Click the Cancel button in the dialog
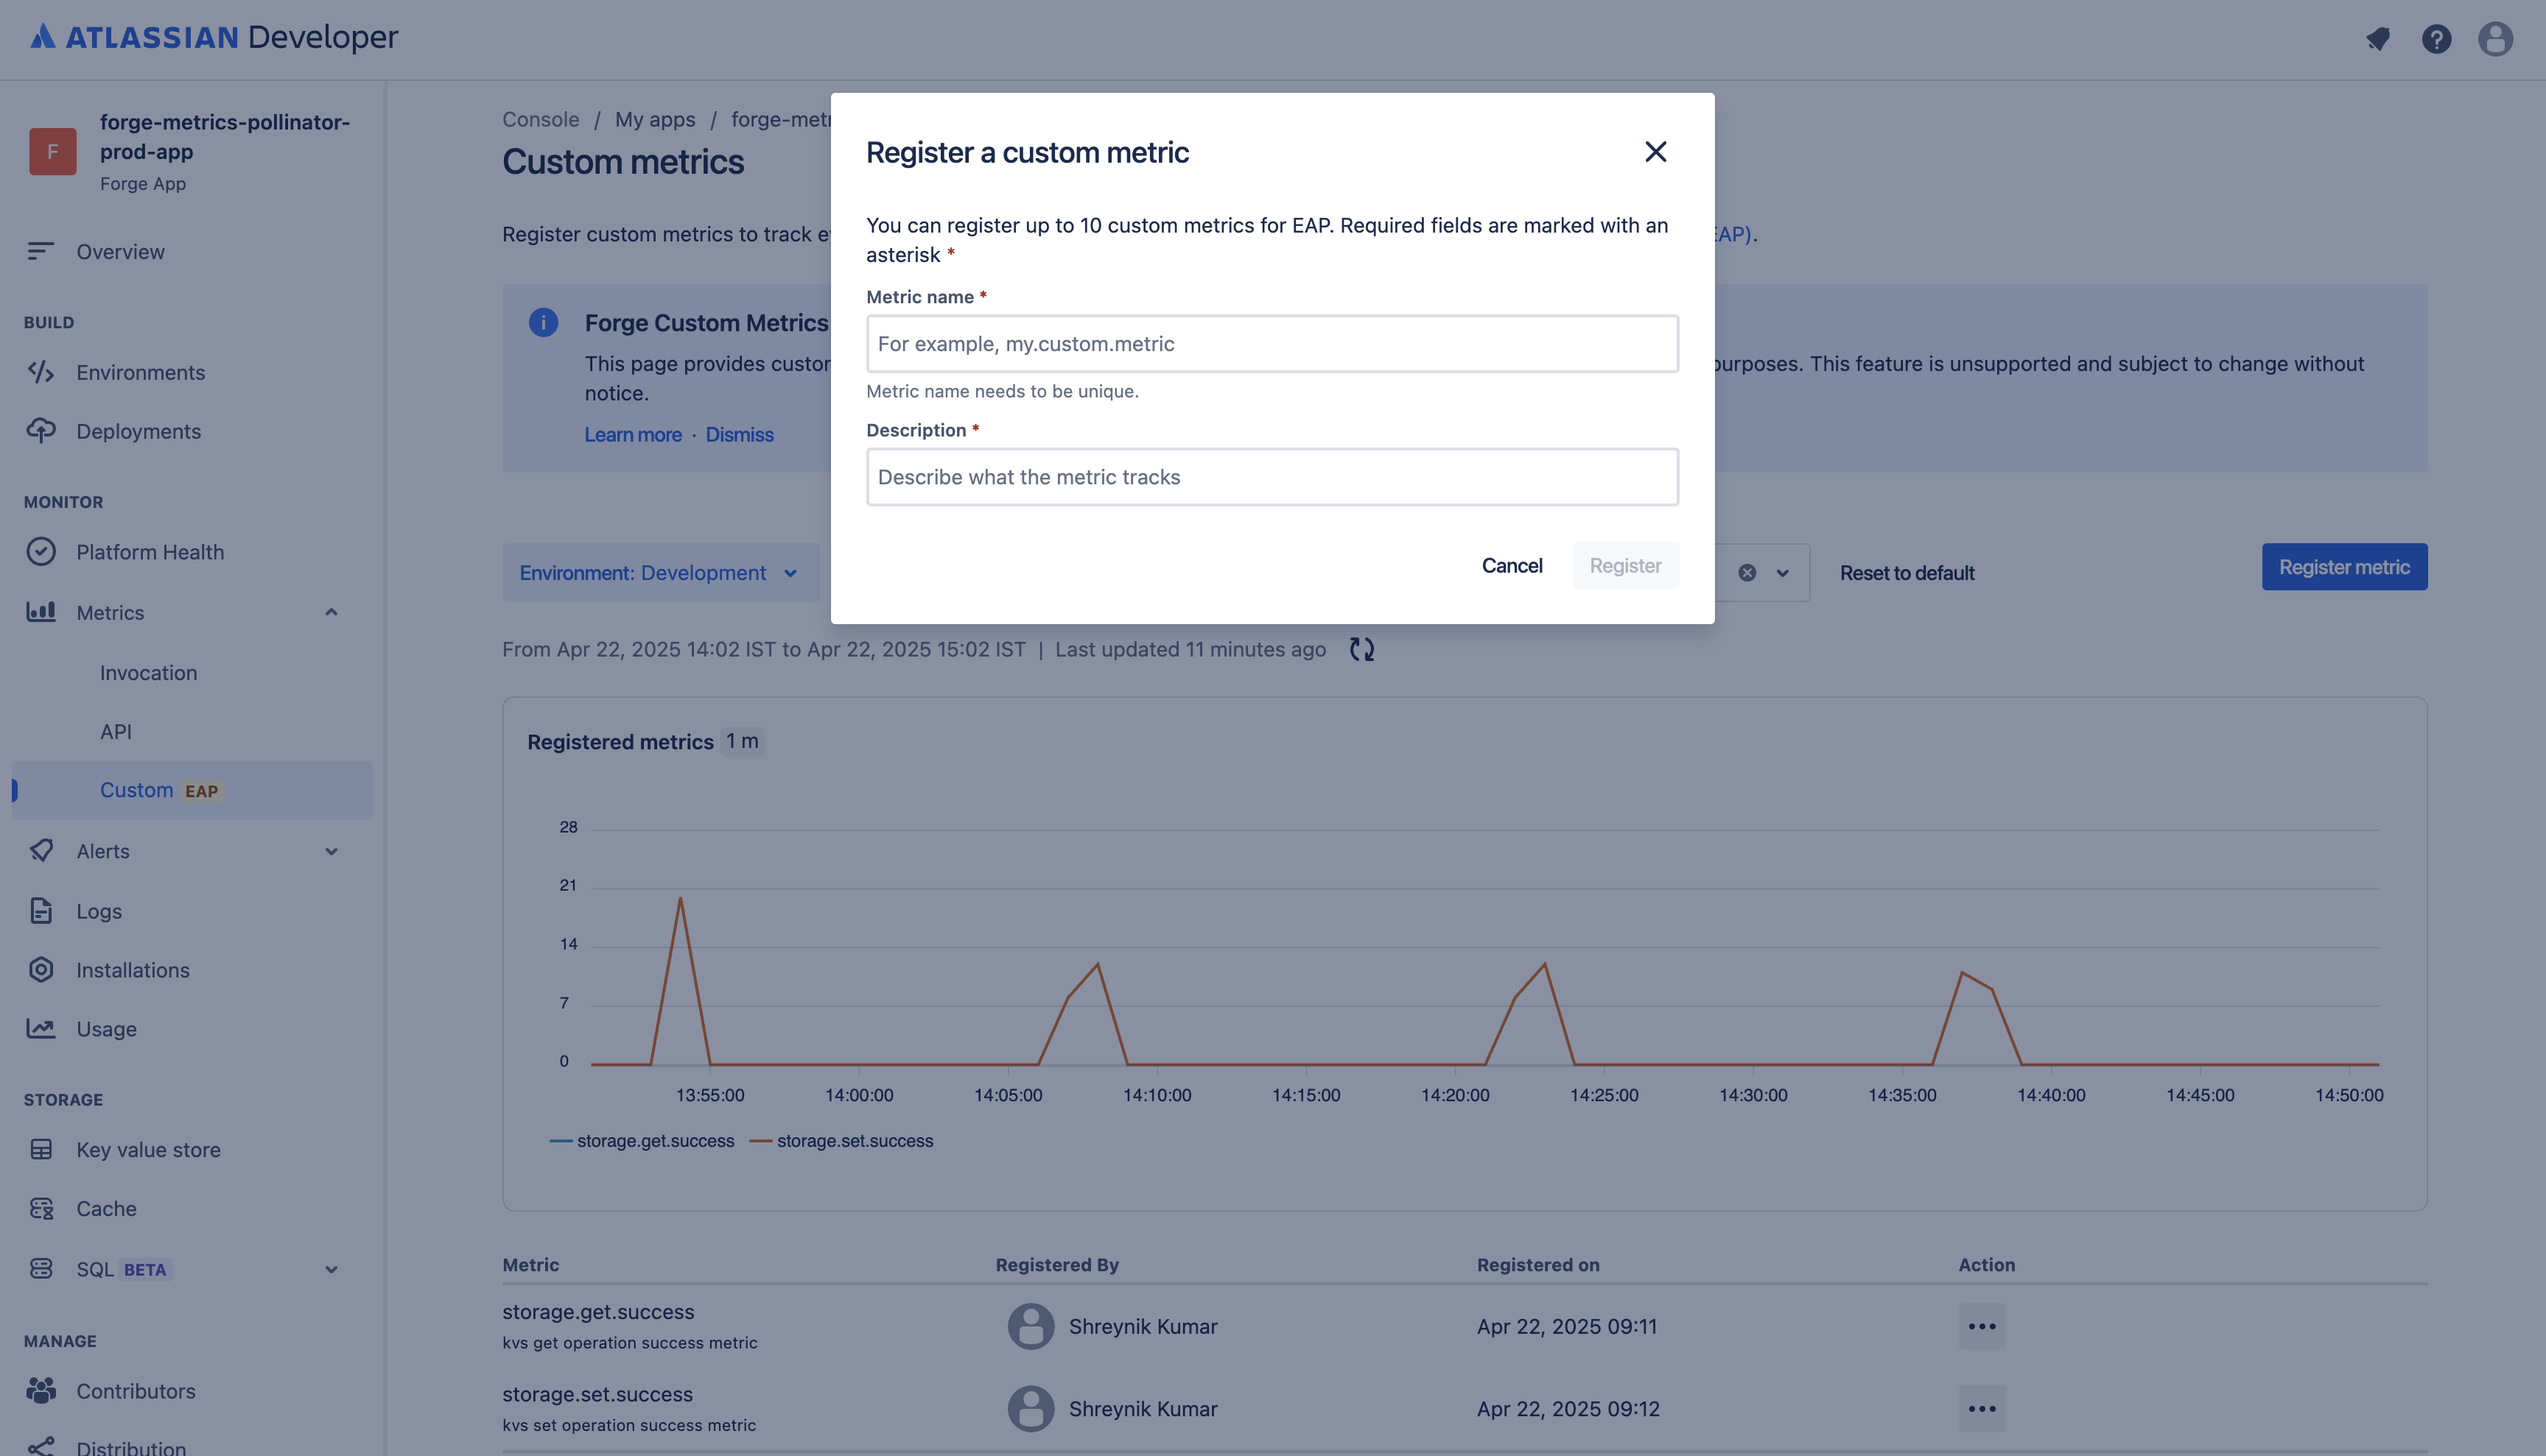 coord(1512,565)
